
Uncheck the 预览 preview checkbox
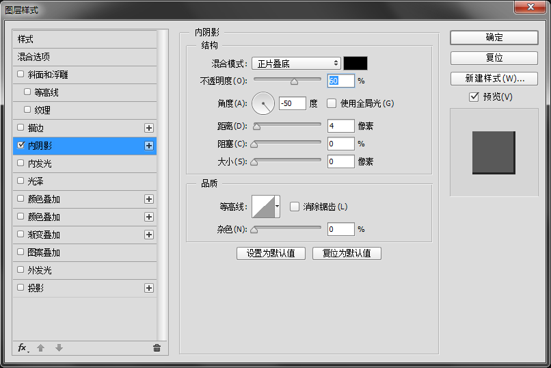(474, 96)
